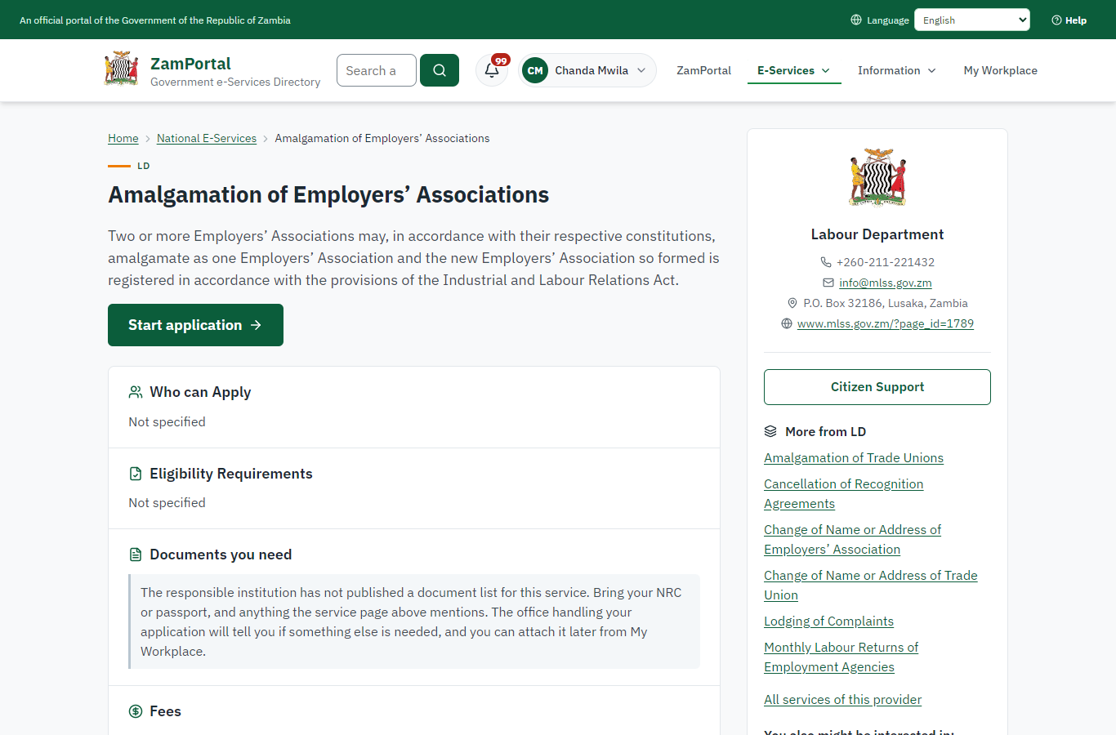Viewport: 1116px width, 735px height.
Task: Click the Amalgamation of Employers' Associations heading
Action: pyautogui.click(x=328, y=194)
